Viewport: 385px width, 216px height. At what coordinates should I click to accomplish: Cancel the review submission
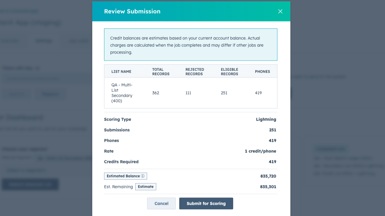click(161, 203)
